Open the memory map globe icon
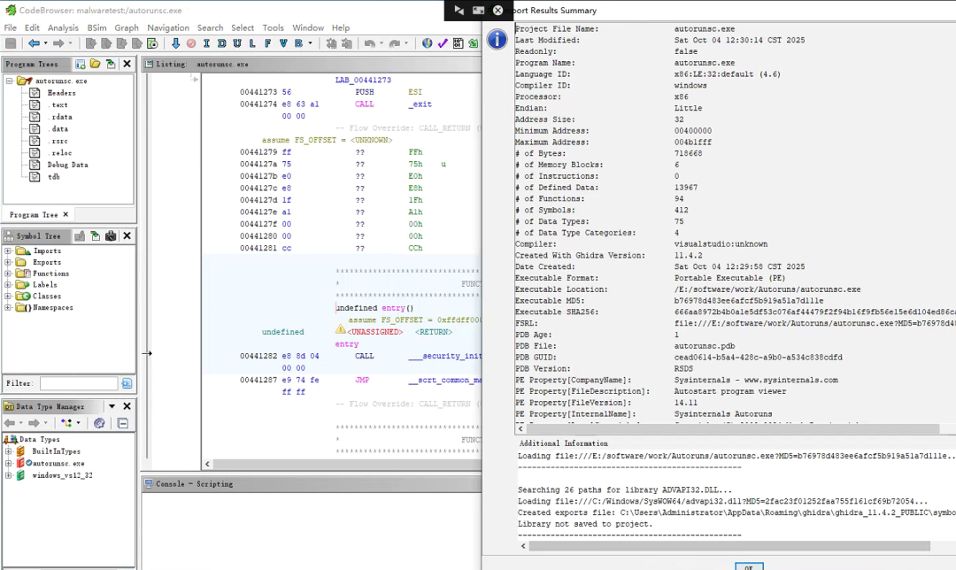 tap(428, 43)
